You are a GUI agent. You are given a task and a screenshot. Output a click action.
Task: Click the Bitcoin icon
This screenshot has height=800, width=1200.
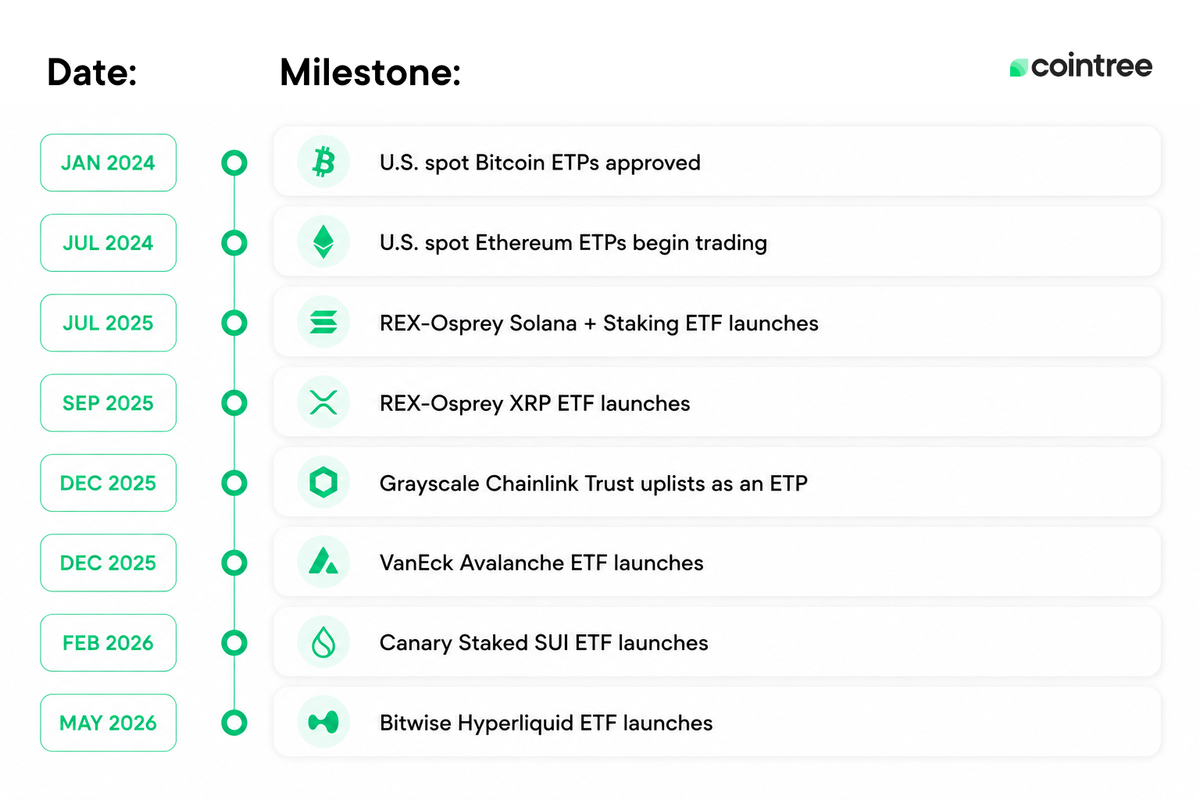(x=323, y=162)
